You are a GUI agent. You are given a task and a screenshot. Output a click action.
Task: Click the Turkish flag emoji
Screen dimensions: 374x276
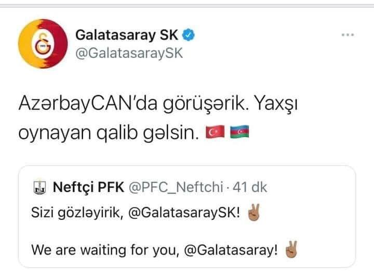click(x=215, y=132)
